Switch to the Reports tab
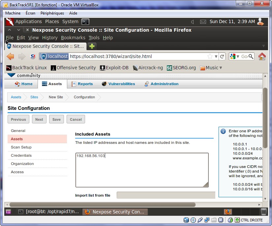The width and height of the screenshot is (272, 226). pyautogui.click(x=82, y=84)
